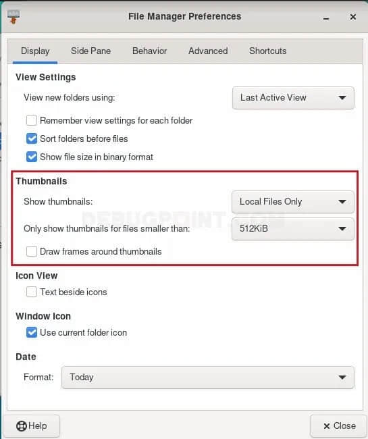Toggle Show file size in binary format
368x439 pixels.
[x=31, y=157]
